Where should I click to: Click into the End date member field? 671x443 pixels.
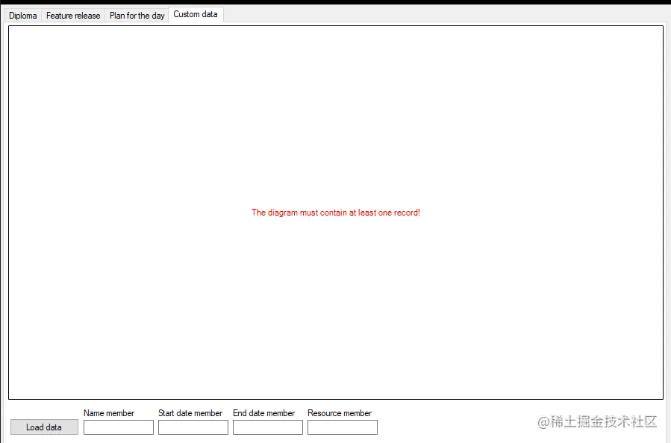pyautogui.click(x=268, y=427)
